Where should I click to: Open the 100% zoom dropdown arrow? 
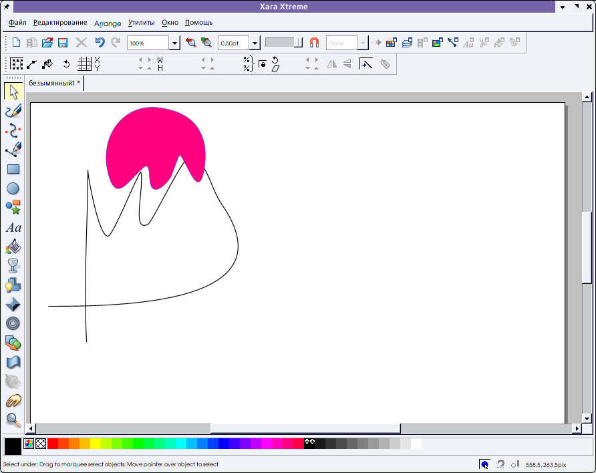click(174, 43)
